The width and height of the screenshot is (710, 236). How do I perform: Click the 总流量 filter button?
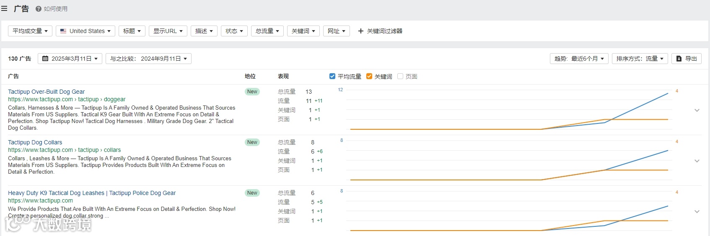(267, 31)
